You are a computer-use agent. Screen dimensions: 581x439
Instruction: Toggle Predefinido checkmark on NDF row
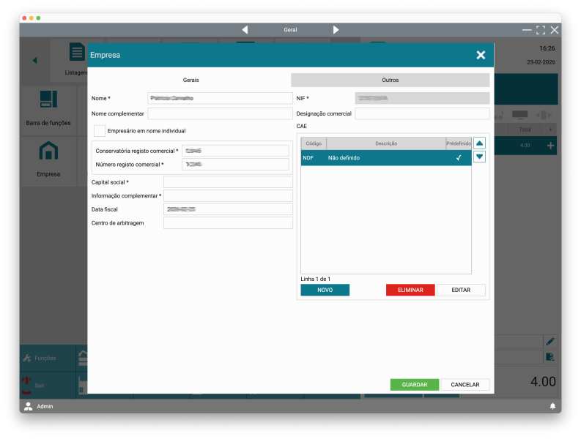point(459,158)
